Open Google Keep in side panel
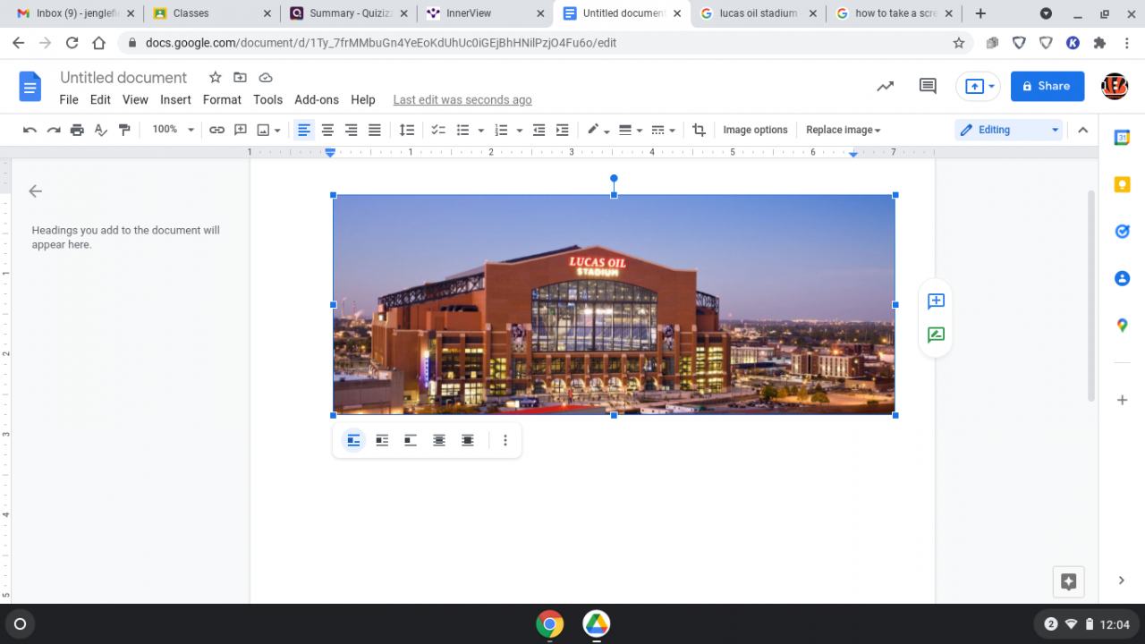This screenshot has height=644, width=1145. click(x=1122, y=184)
